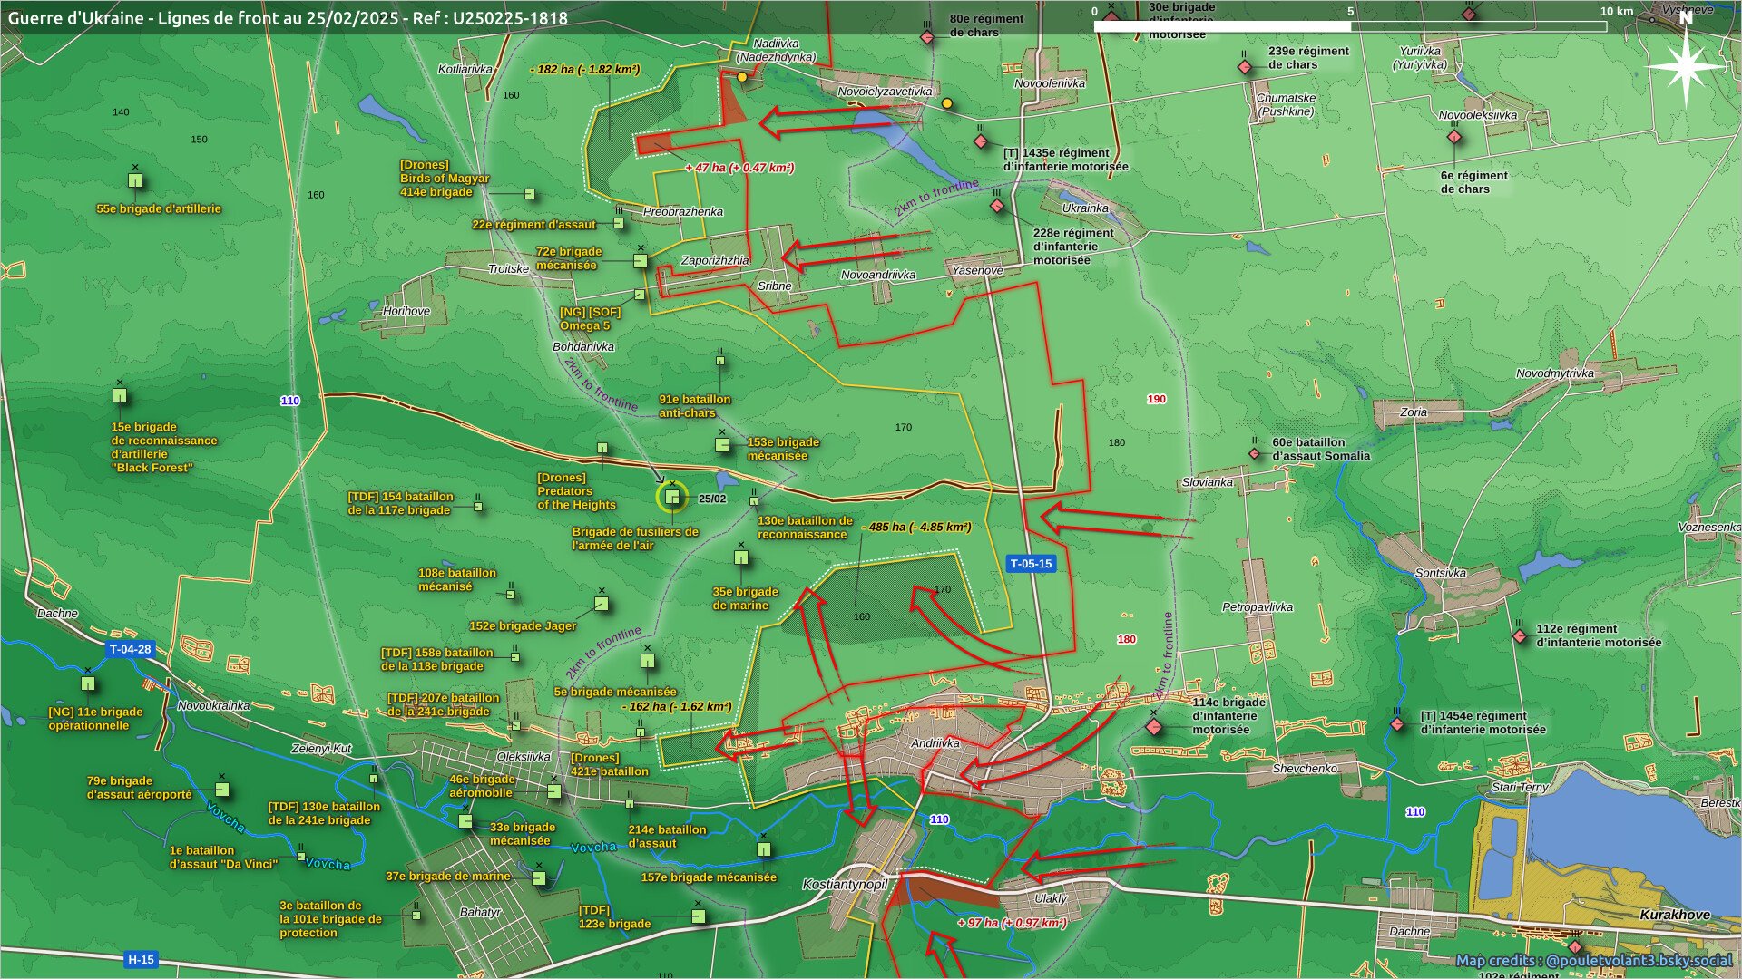Viewport: 1742px width, 979px height.
Task: Click the Novoandriivka village label
Action: [x=878, y=275]
